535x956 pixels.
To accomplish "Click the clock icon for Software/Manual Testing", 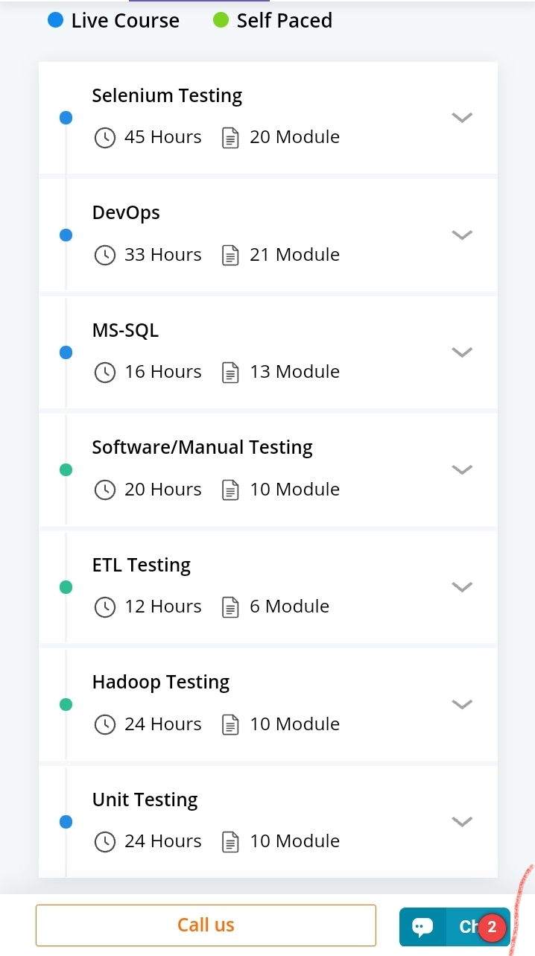I will pos(105,490).
